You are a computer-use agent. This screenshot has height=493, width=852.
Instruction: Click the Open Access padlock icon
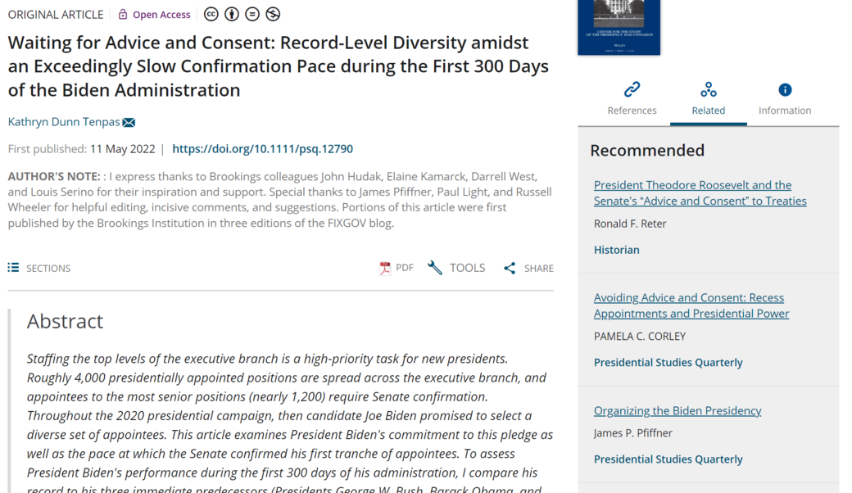click(x=123, y=14)
